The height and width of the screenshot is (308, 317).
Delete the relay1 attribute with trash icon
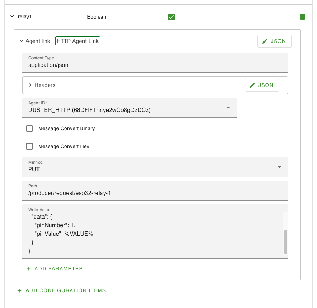(302, 17)
